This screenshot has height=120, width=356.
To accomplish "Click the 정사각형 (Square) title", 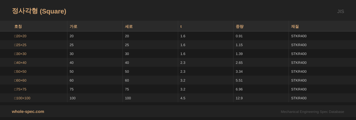I will coord(39,11).
